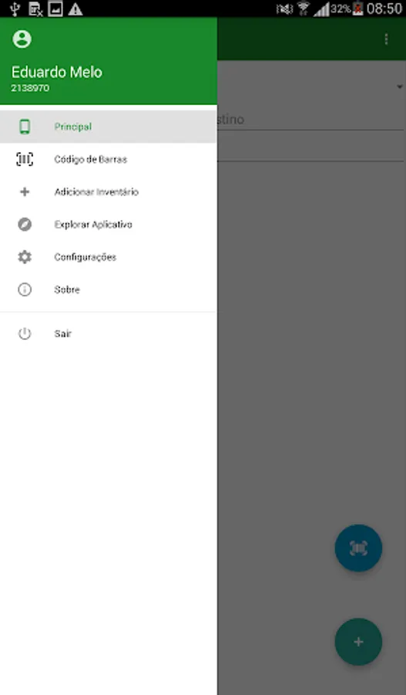Tap the partially hidden destino input field
Image resolution: width=406 pixels, height=695 pixels.
[310, 120]
